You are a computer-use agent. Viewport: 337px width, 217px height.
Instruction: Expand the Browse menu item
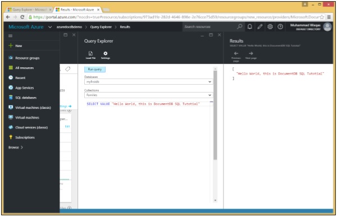tap(16, 147)
